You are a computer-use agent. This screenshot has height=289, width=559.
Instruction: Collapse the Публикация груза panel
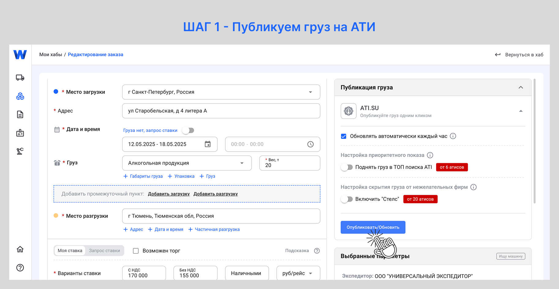pos(521,87)
